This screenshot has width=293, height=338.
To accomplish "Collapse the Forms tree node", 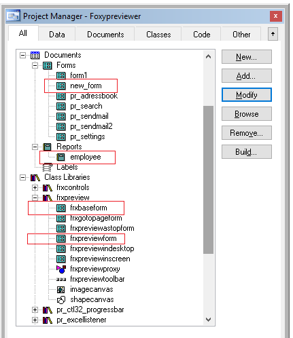I will coord(35,65).
